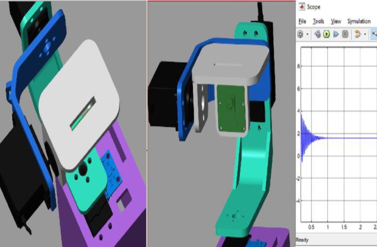Run the simulation with green play button
Viewport: 377px width, 247px height.
(327, 34)
